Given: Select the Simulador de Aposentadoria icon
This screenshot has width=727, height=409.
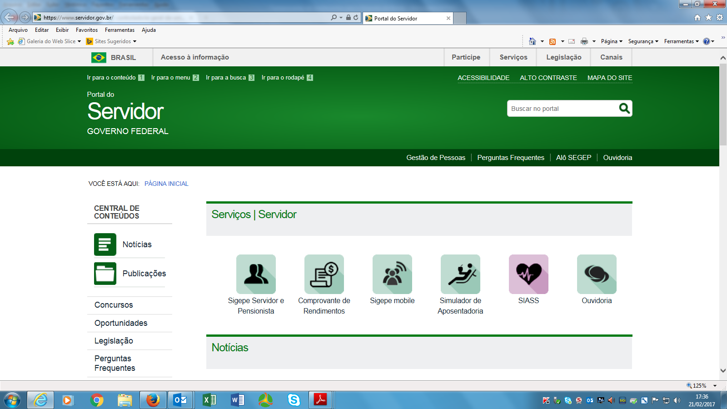Looking at the screenshot, I should 460,274.
